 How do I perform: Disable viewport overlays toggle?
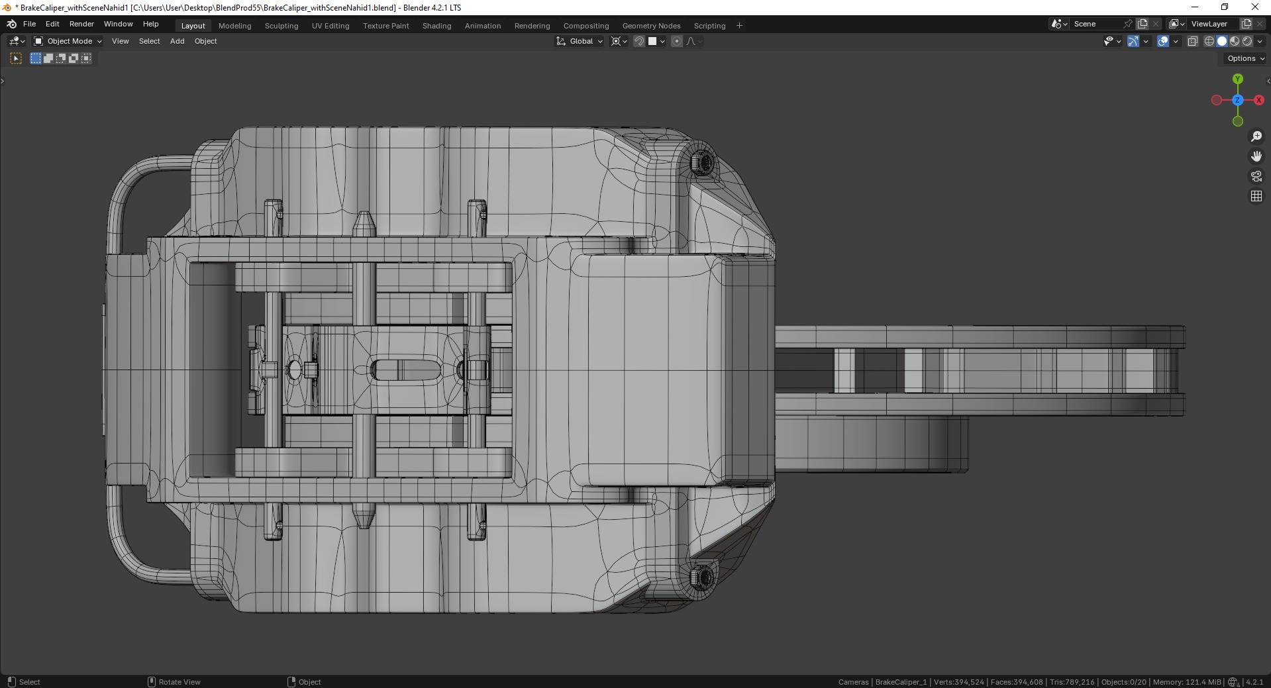point(1162,41)
